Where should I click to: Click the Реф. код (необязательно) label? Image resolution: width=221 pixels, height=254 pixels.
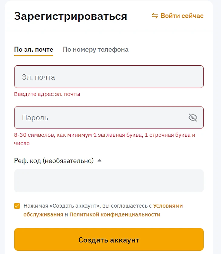pyautogui.click(x=54, y=161)
